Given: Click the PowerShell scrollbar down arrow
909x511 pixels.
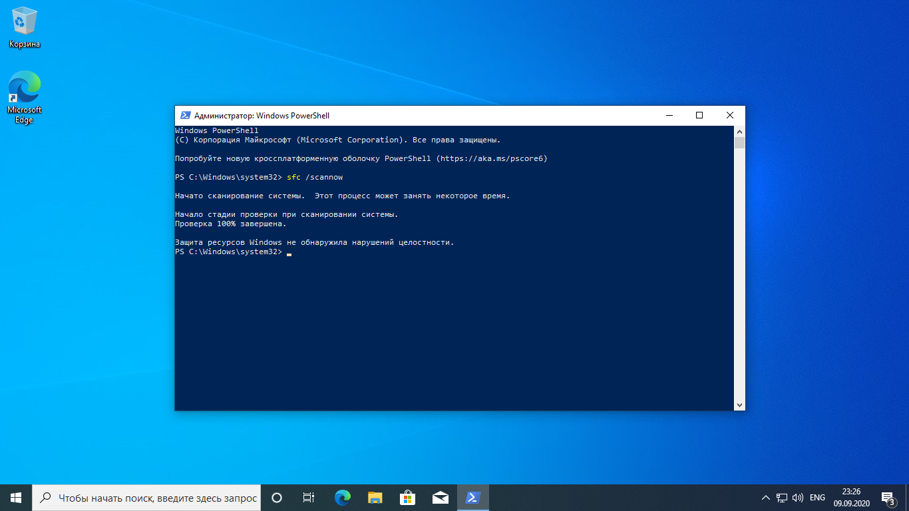Looking at the screenshot, I should point(739,405).
